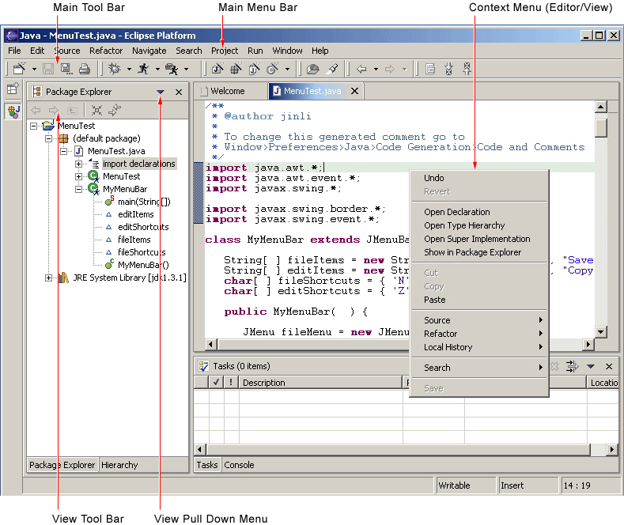The image size is (624, 525).
Task: Switch to the Welcome editor tab
Action: [228, 91]
